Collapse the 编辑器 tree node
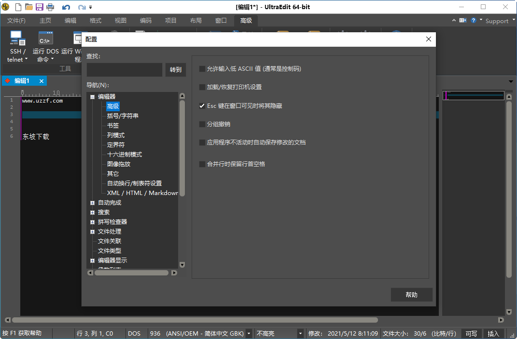This screenshot has height=339, width=517. coord(92,97)
